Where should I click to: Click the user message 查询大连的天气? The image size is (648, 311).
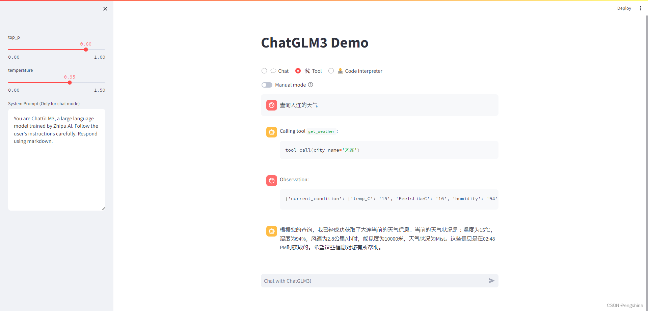point(299,105)
